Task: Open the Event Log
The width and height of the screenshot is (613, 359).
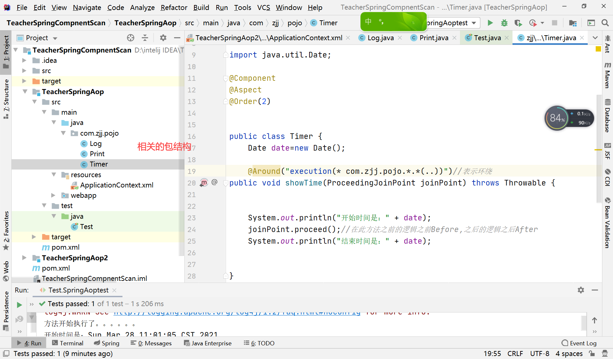Action: 579,343
